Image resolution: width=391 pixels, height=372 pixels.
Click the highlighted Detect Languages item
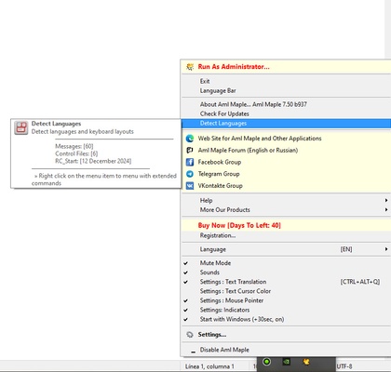[x=286, y=123]
